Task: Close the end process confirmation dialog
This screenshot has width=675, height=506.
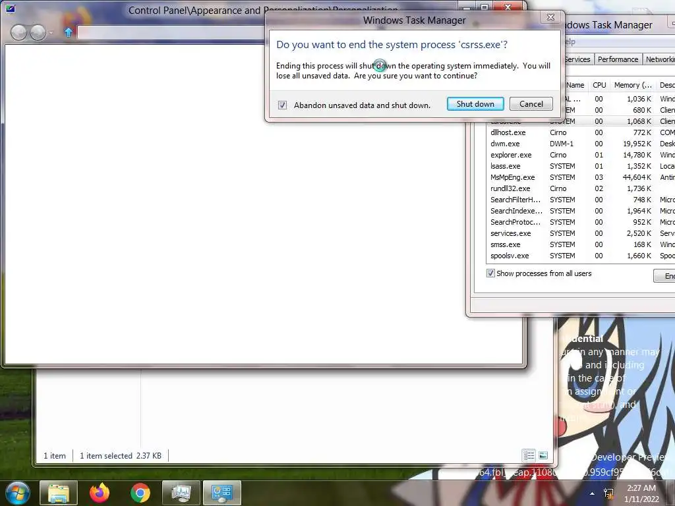Action: [x=550, y=17]
